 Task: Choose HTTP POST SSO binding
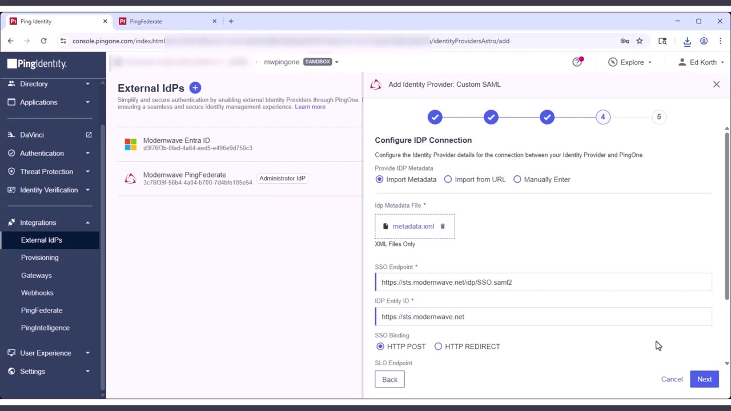point(380,346)
